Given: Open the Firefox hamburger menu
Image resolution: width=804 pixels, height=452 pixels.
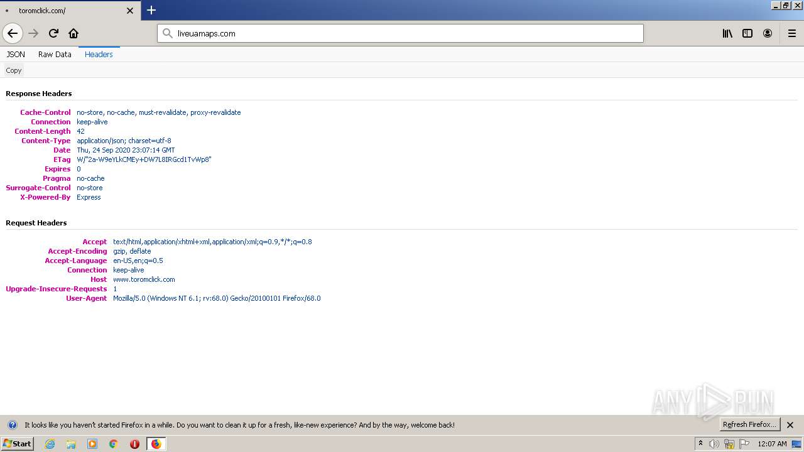Looking at the screenshot, I should (x=792, y=33).
